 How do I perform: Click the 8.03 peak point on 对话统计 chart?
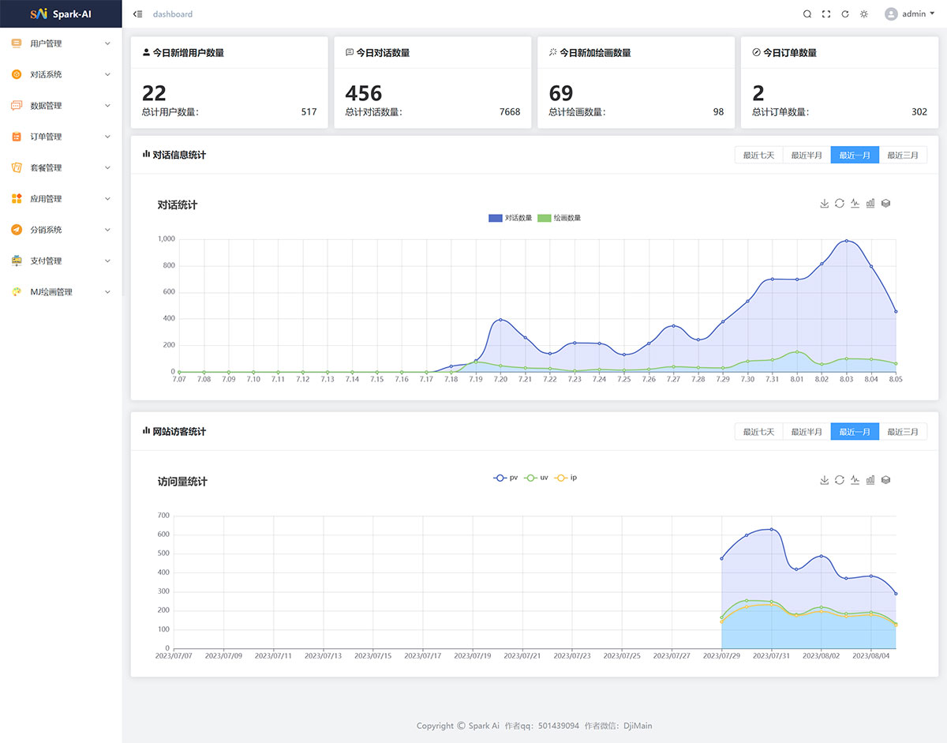847,241
